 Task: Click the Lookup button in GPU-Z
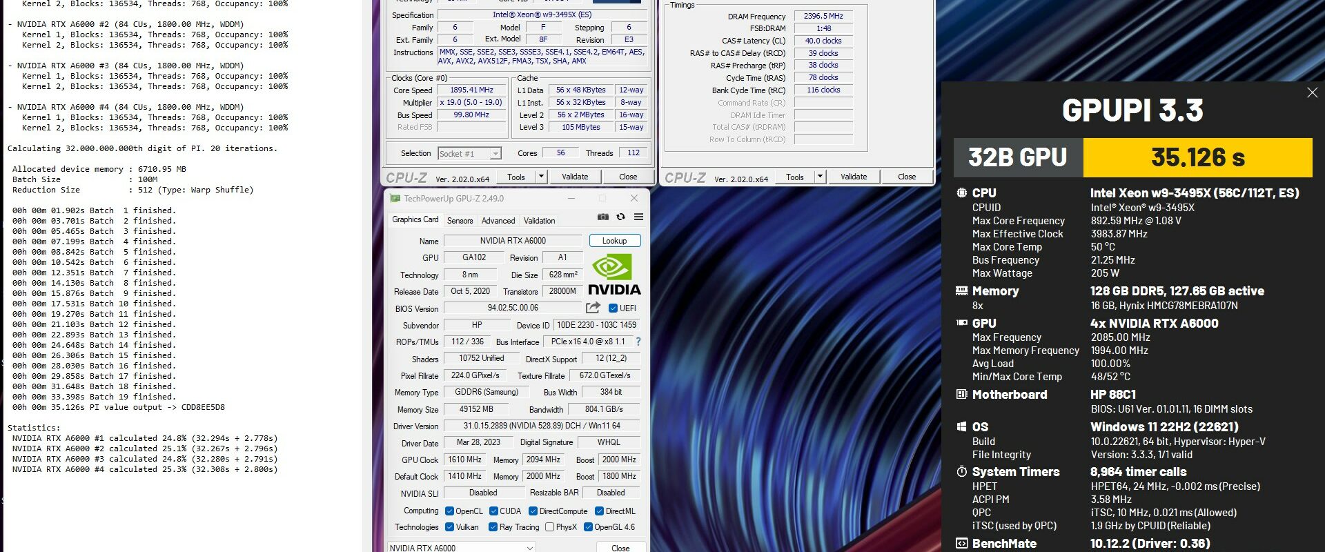(614, 241)
